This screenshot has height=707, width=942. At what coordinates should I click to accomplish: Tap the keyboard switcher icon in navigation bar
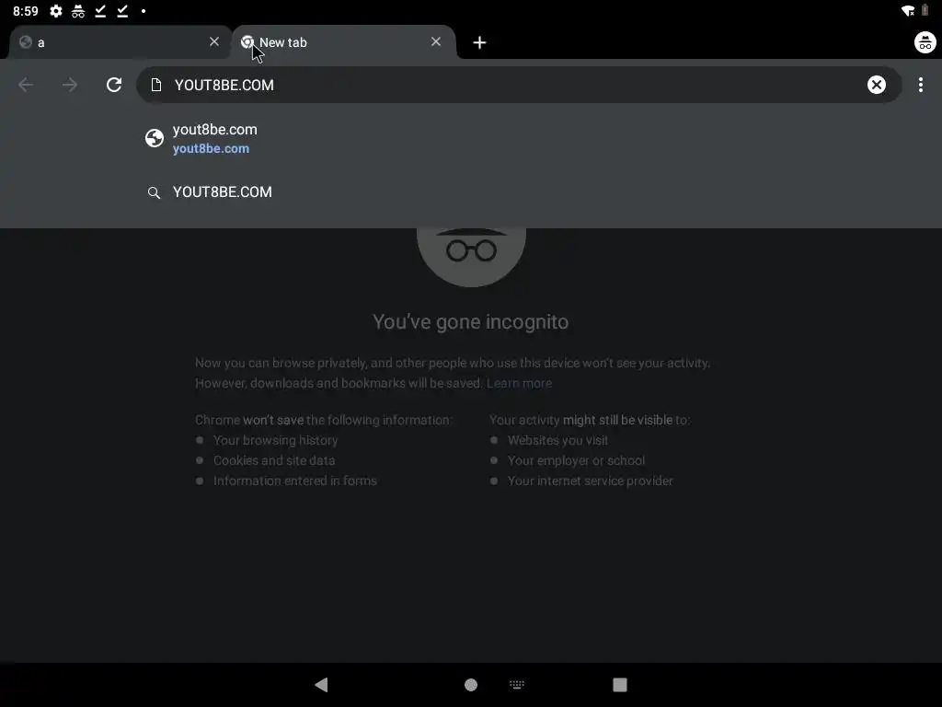(517, 684)
